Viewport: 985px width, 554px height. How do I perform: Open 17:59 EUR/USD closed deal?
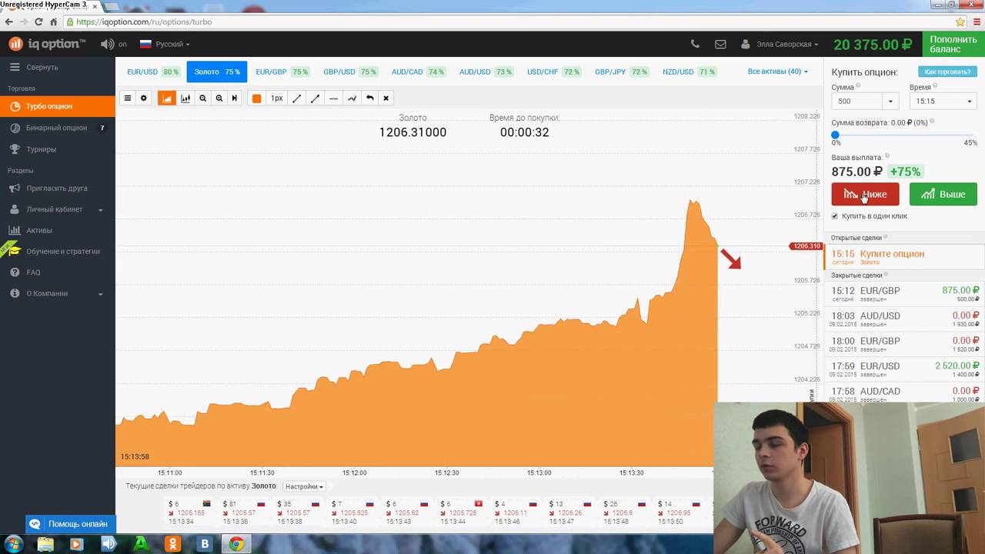click(x=904, y=369)
